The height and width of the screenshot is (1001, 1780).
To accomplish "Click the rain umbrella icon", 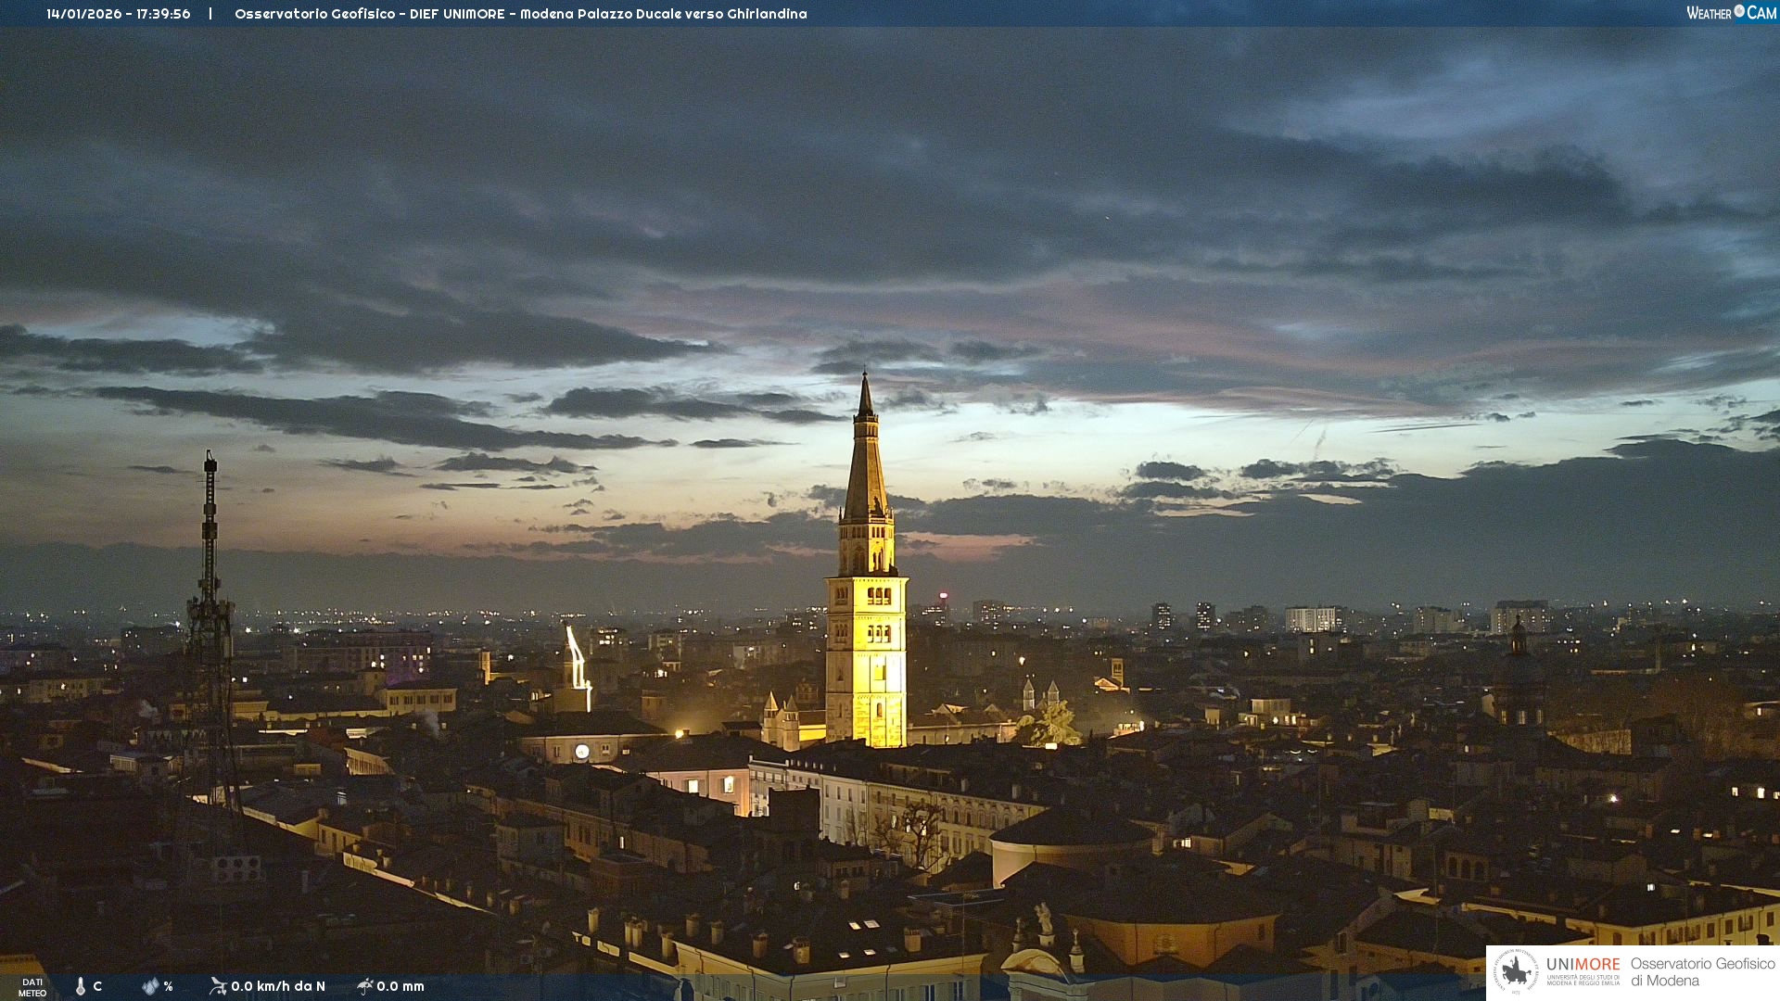I will click(365, 986).
